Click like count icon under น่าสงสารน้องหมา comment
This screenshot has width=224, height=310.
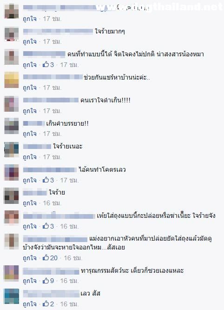pos(46,64)
